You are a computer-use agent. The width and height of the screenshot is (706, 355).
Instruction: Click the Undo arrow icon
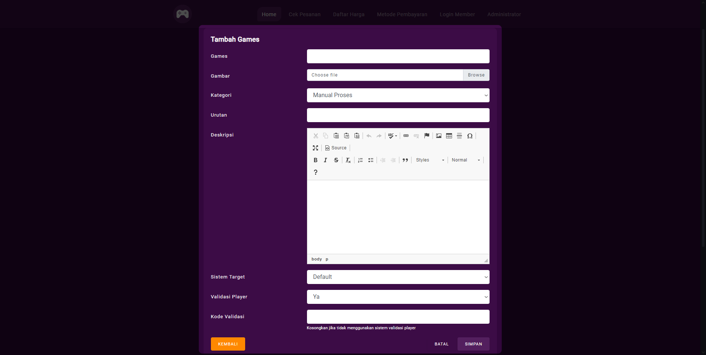point(369,136)
